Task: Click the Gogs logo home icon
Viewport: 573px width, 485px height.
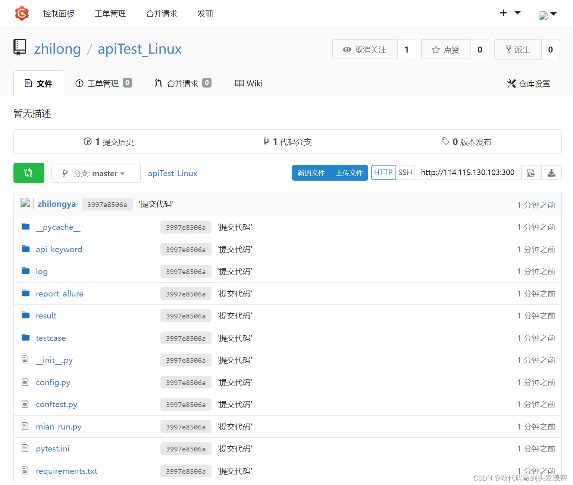Action: tap(22, 14)
